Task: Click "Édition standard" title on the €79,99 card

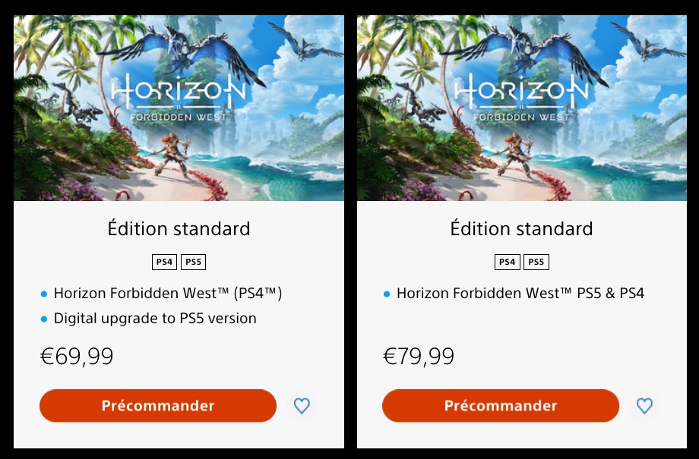Action: coord(521,228)
